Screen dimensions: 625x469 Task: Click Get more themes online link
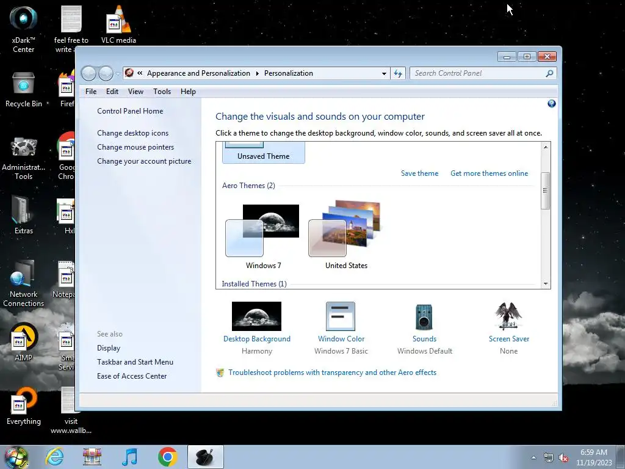tap(489, 173)
